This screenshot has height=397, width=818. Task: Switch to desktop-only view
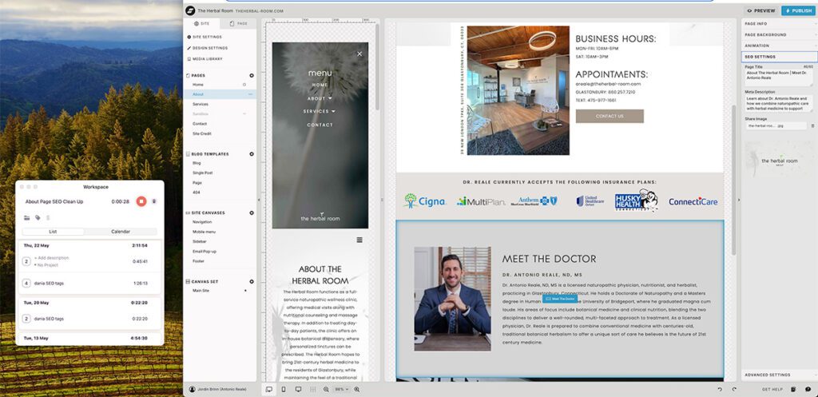(x=299, y=389)
